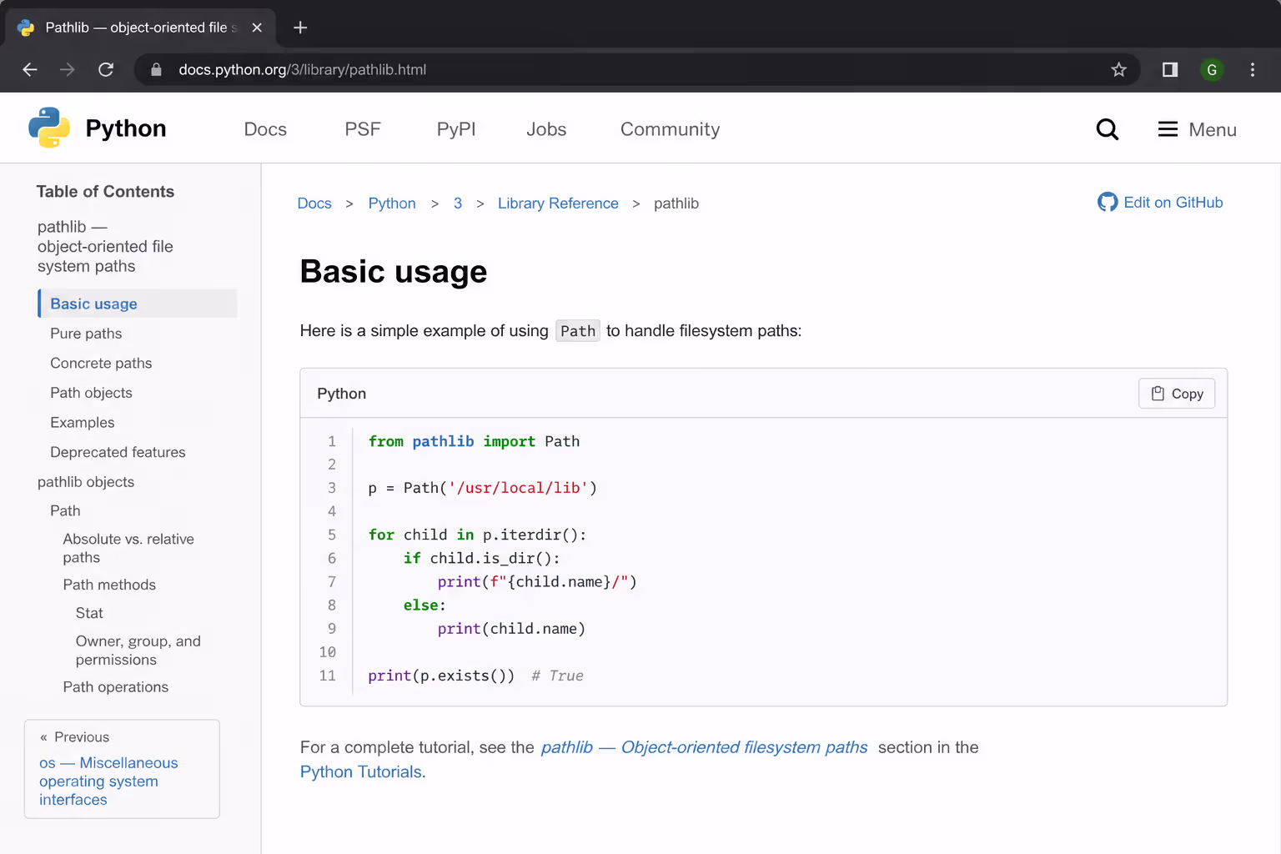This screenshot has height=854, width=1281.
Task: Select Concrete paths in table of contents
Action: point(101,364)
